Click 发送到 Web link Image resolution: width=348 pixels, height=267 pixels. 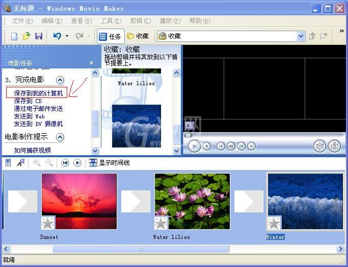pyautogui.click(x=29, y=116)
